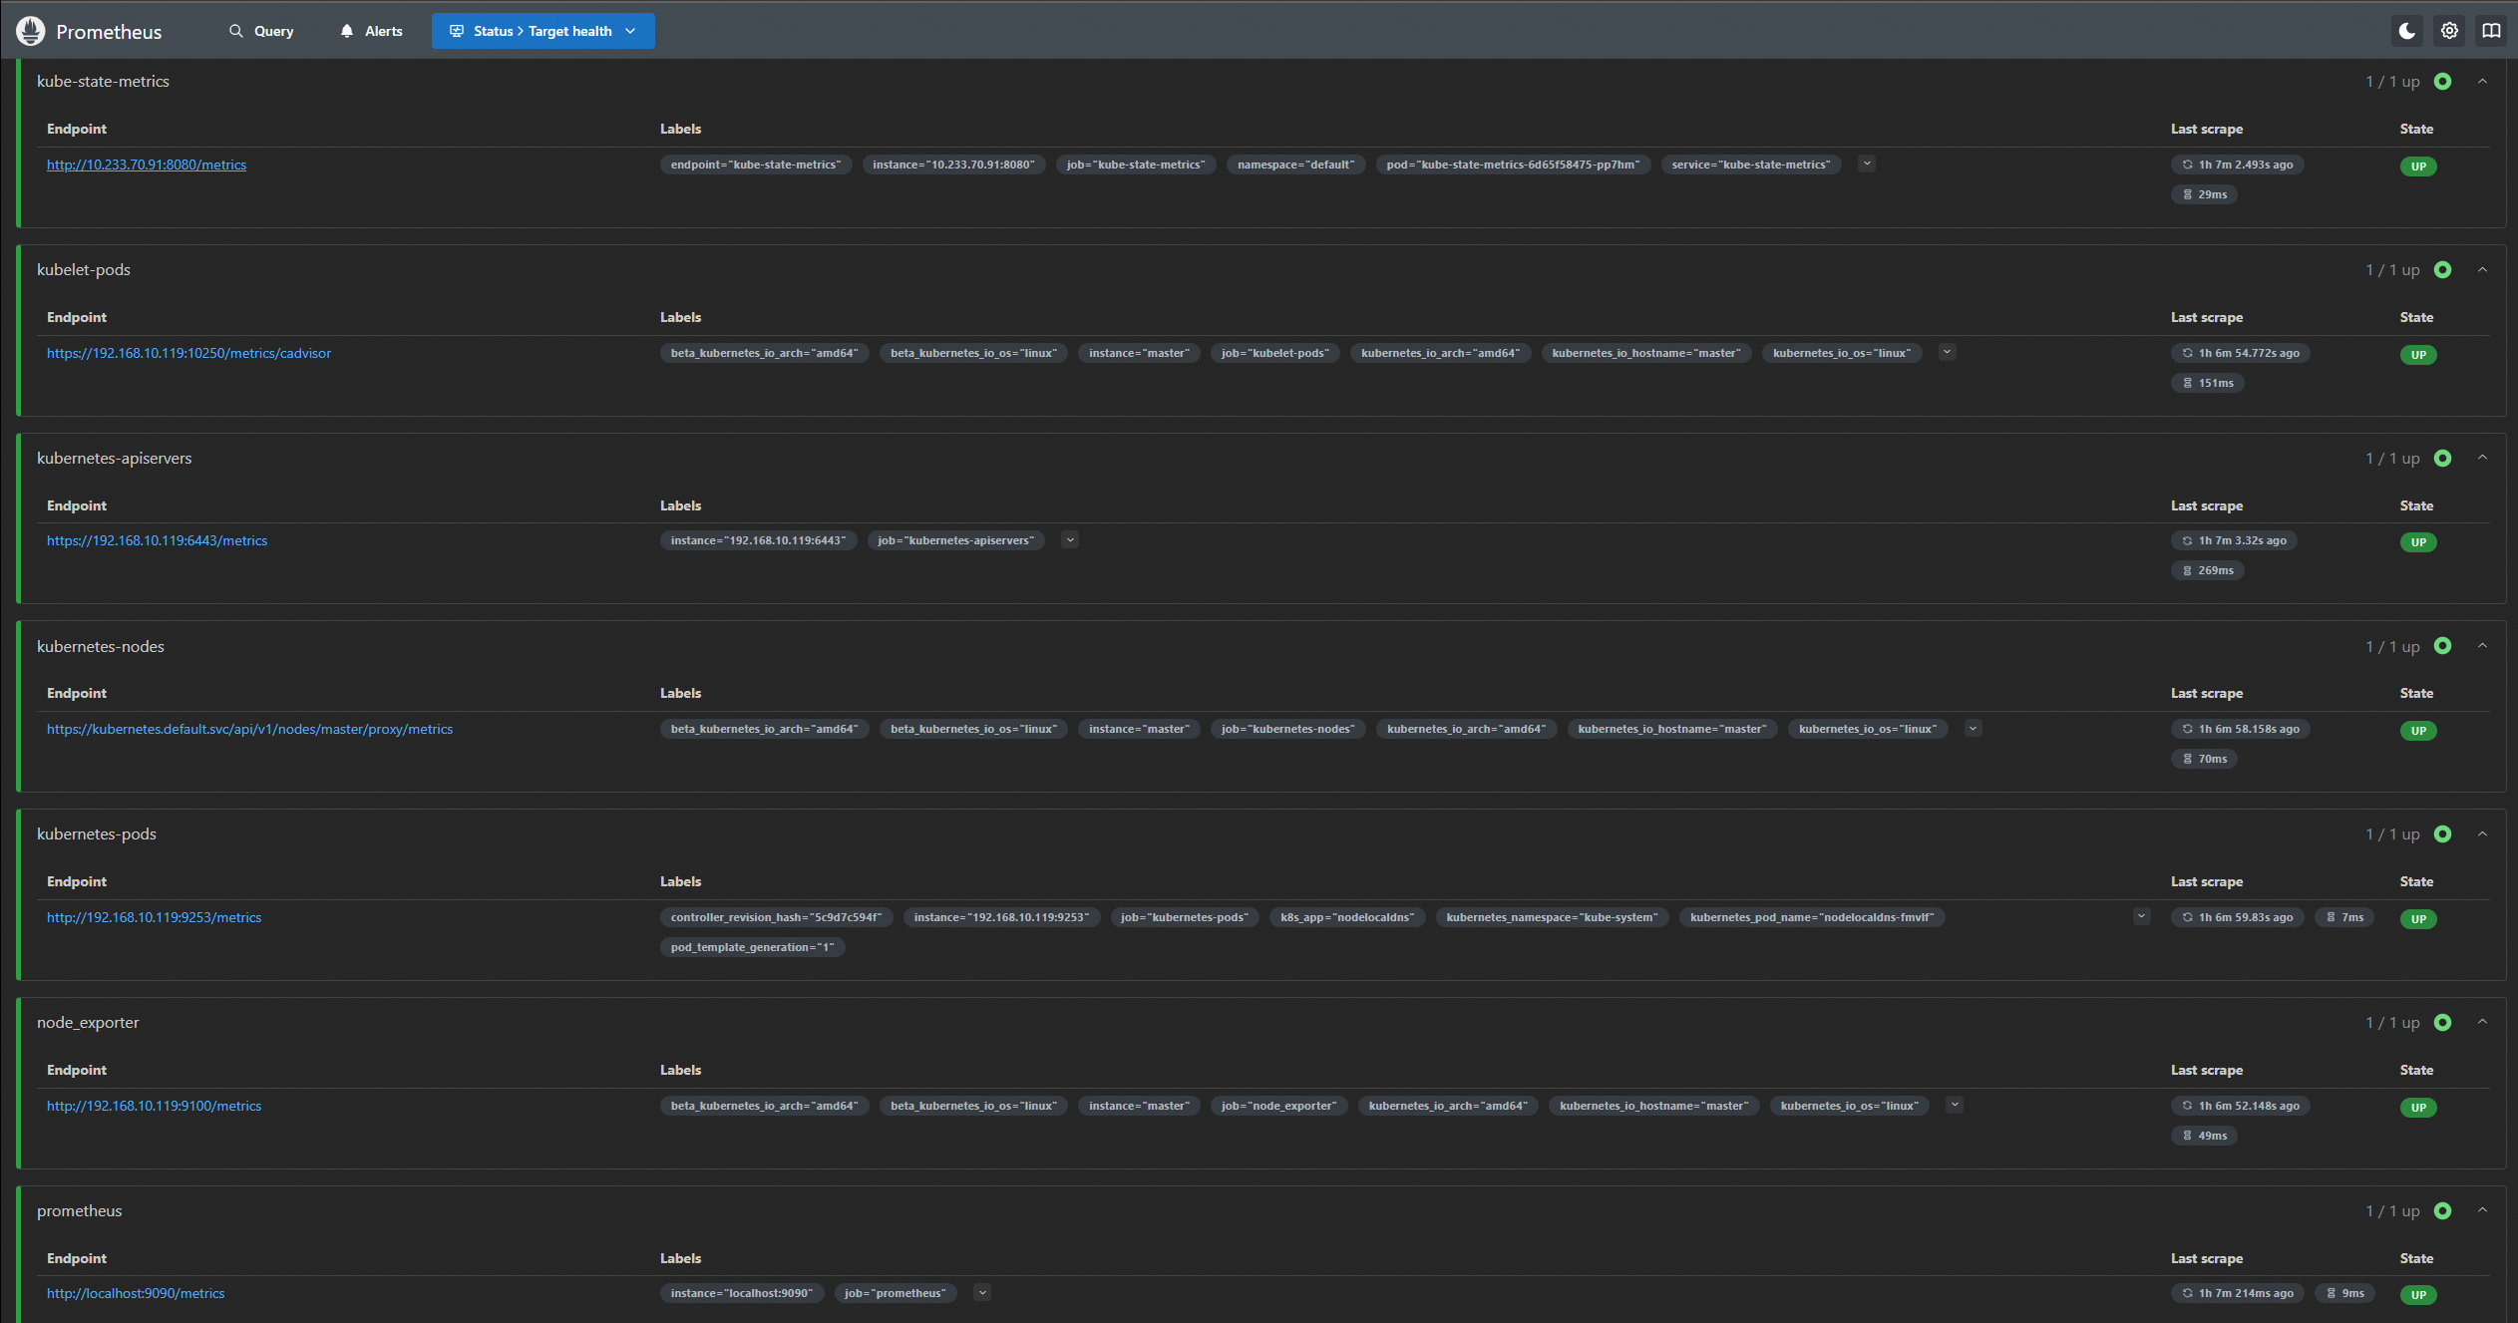Click localhost:9090 metrics endpoint

pos(136,1293)
